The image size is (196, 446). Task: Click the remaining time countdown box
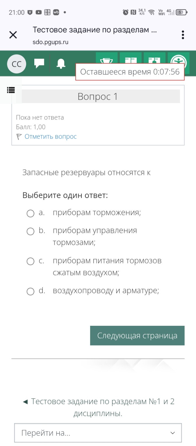point(130,71)
